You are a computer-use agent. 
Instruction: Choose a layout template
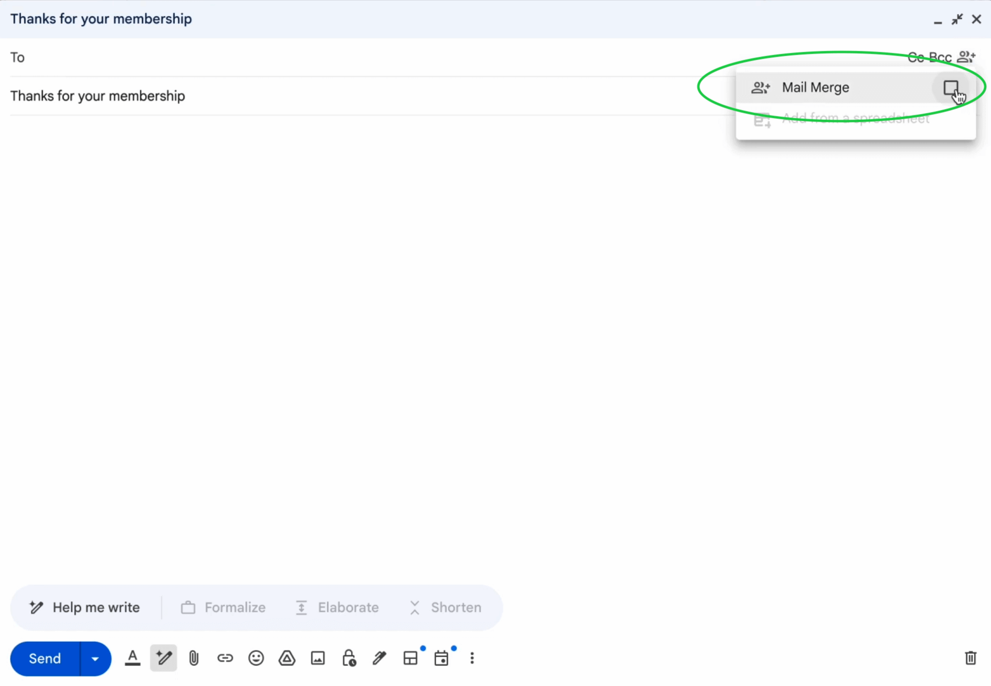click(411, 658)
